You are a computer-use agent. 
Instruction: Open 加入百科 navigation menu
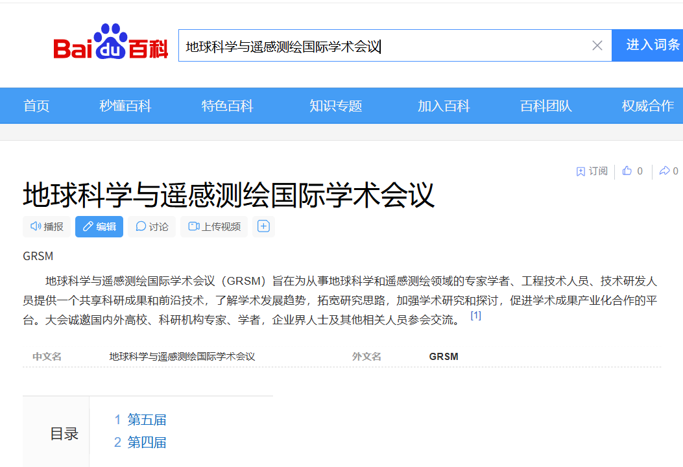click(444, 106)
